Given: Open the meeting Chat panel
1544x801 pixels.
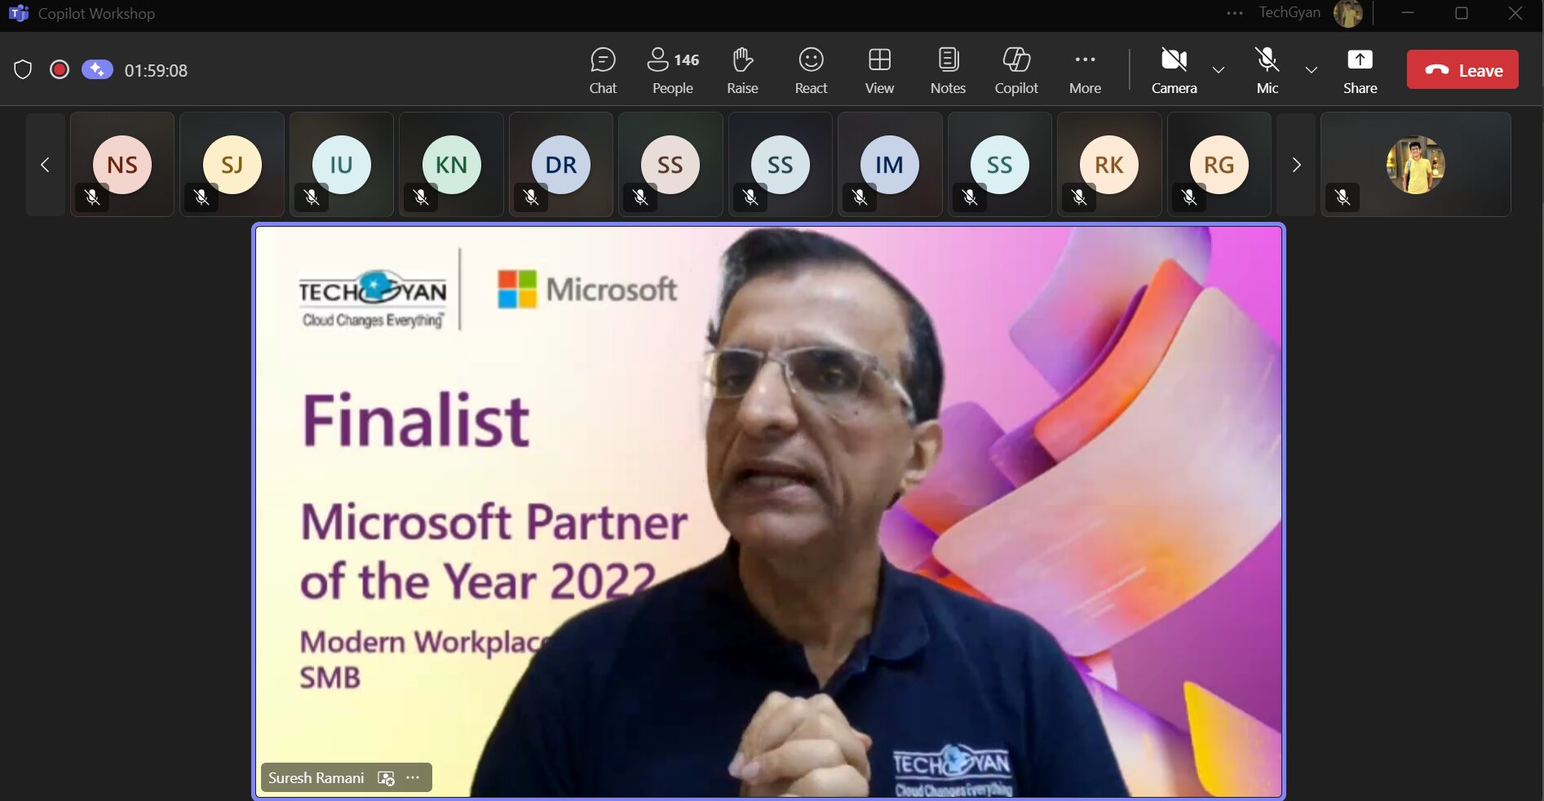Looking at the screenshot, I should (x=603, y=70).
